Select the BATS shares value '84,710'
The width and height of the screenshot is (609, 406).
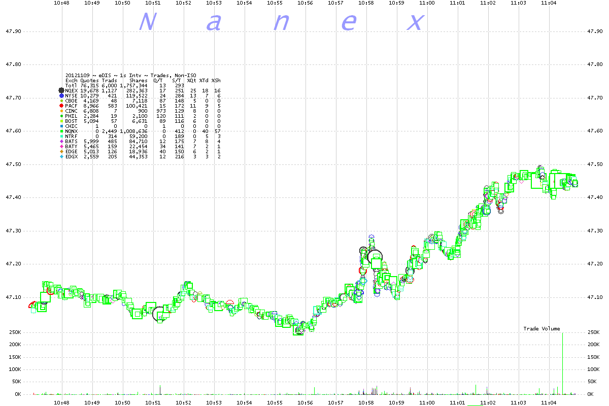coord(139,141)
